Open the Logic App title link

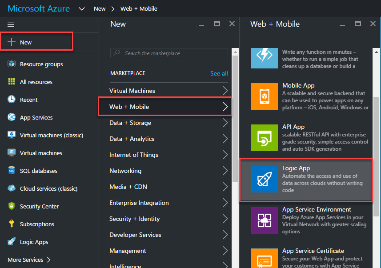(296, 168)
